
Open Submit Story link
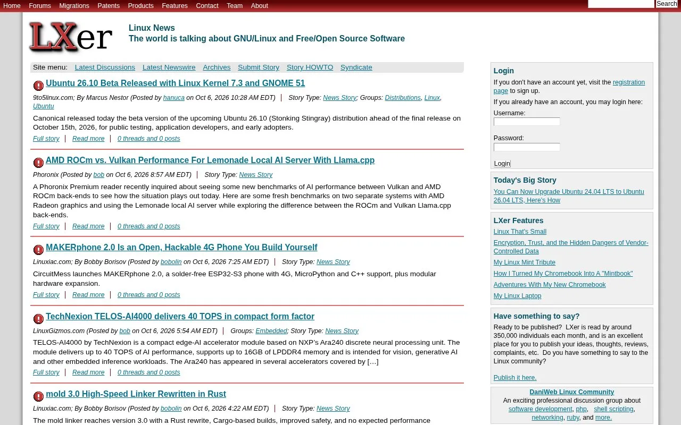[259, 67]
